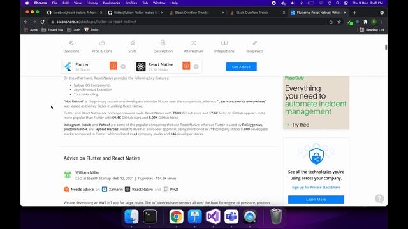Open Terminal from the Dock
This screenshot has width=408, height=229.
tap(150, 216)
